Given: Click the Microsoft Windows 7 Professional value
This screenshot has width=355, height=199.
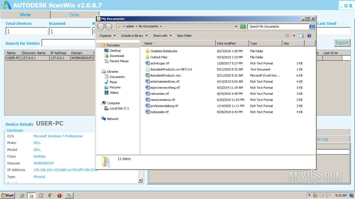Looking at the screenshot, I should tap(58, 136).
